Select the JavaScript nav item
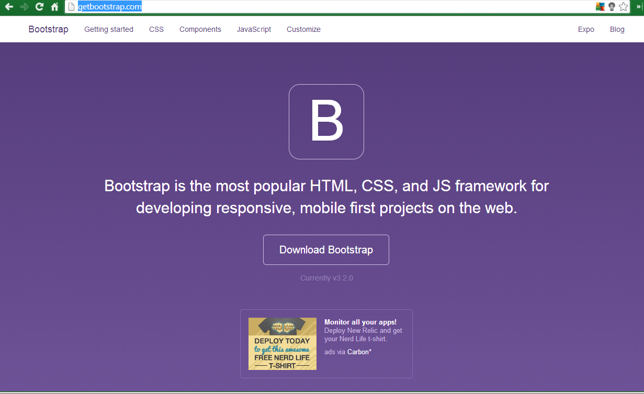The image size is (644, 394). pos(254,29)
